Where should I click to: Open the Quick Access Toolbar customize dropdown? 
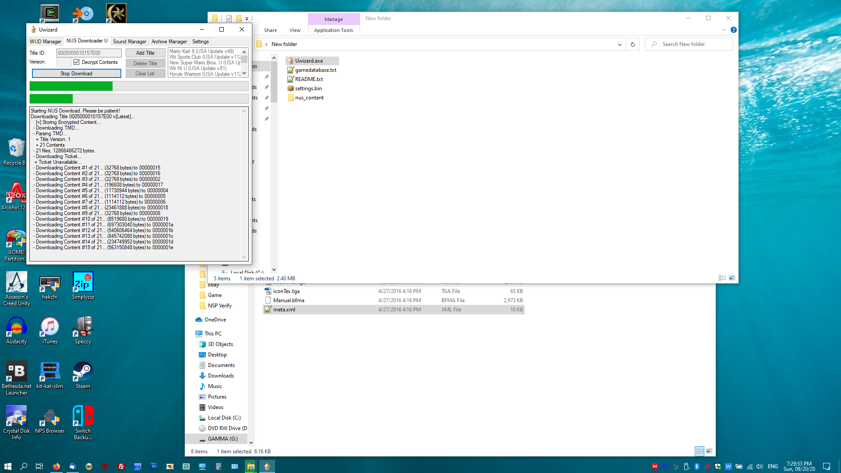[x=247, y=18]
